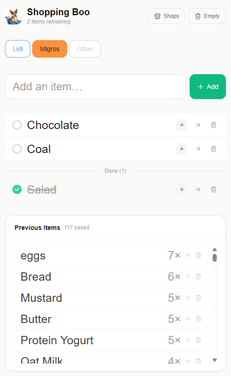Delete the Salad item

[x=214, y=189]
